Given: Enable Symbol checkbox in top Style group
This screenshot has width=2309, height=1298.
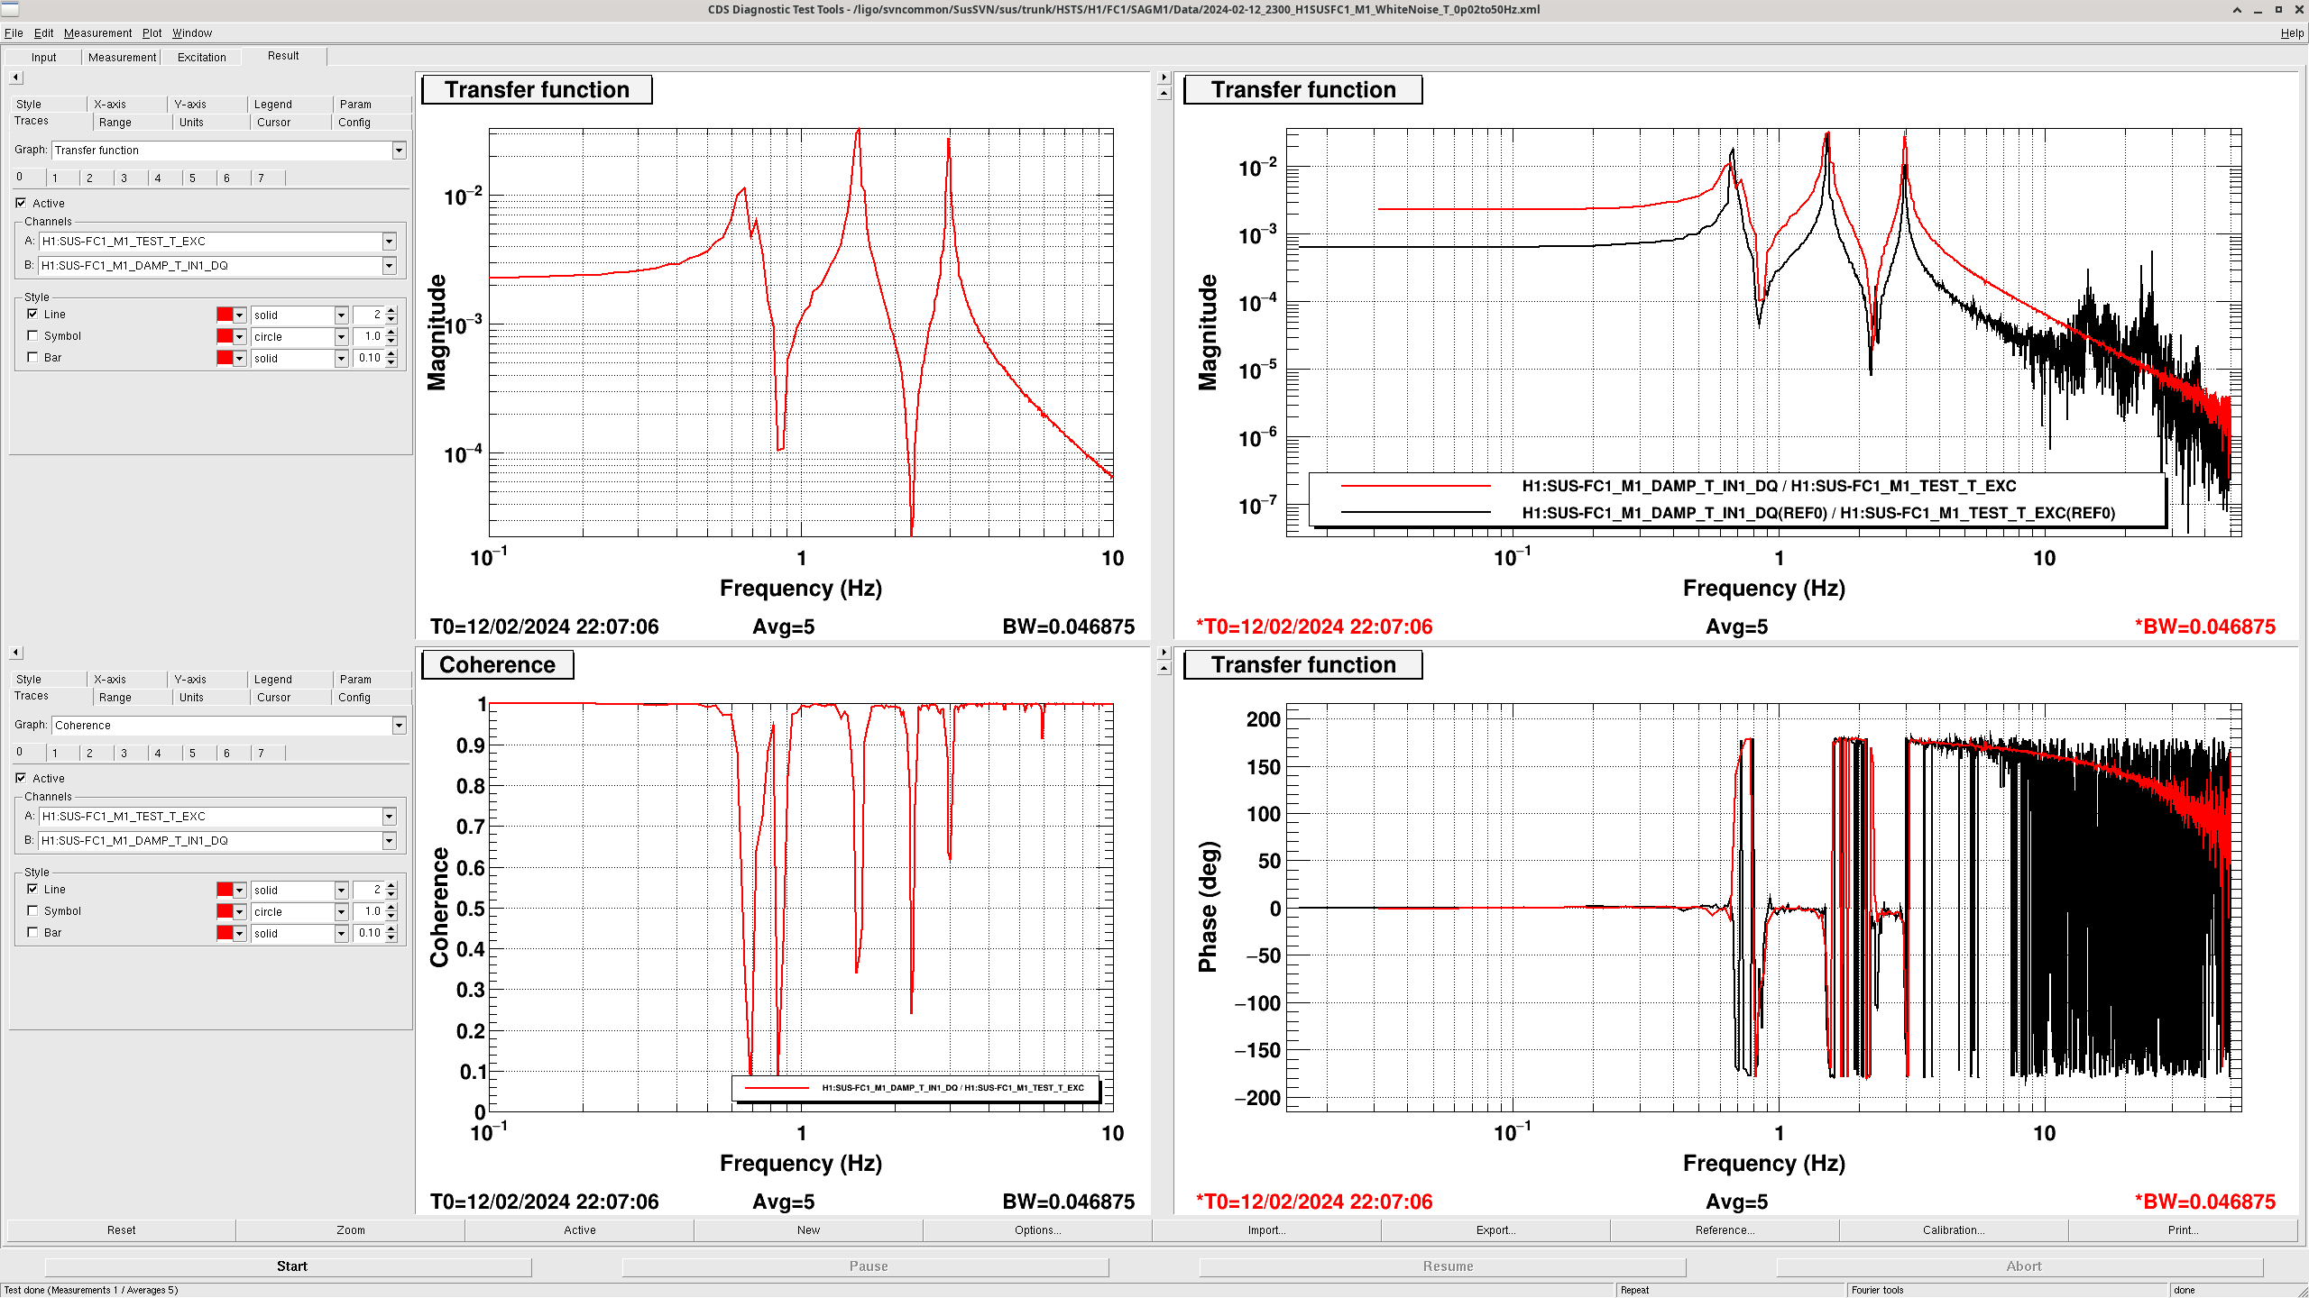Looking at the screenshot, I should [x=33, y=336].
